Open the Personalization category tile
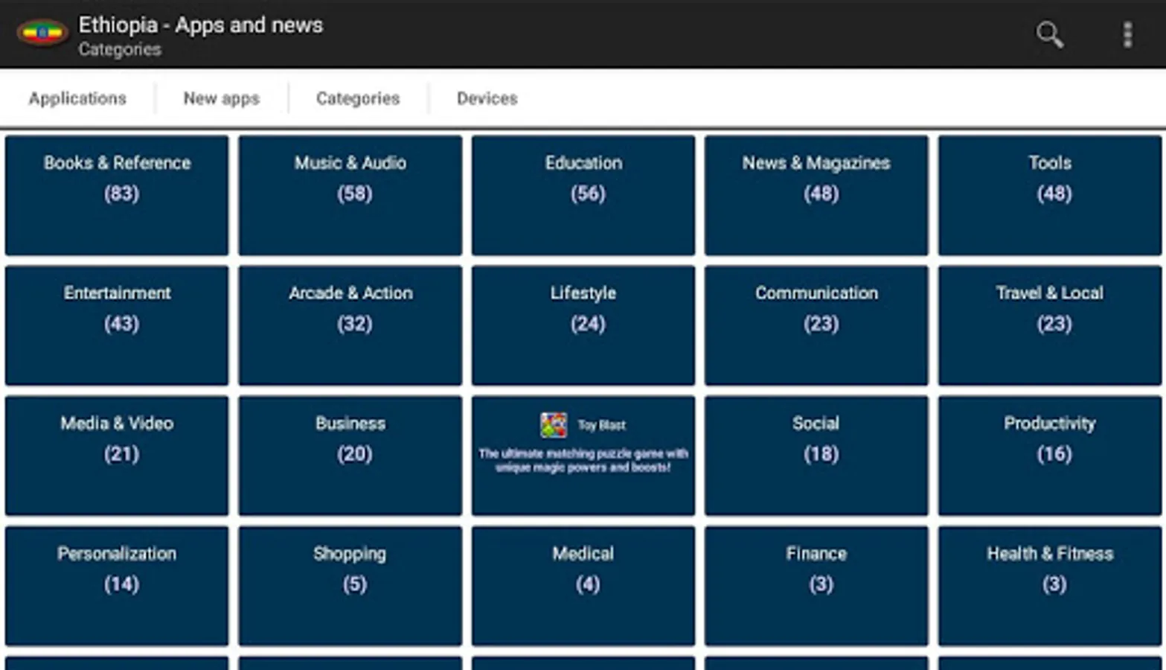Viewport: 1166px width, 670px height. click(x=117, y=586)
